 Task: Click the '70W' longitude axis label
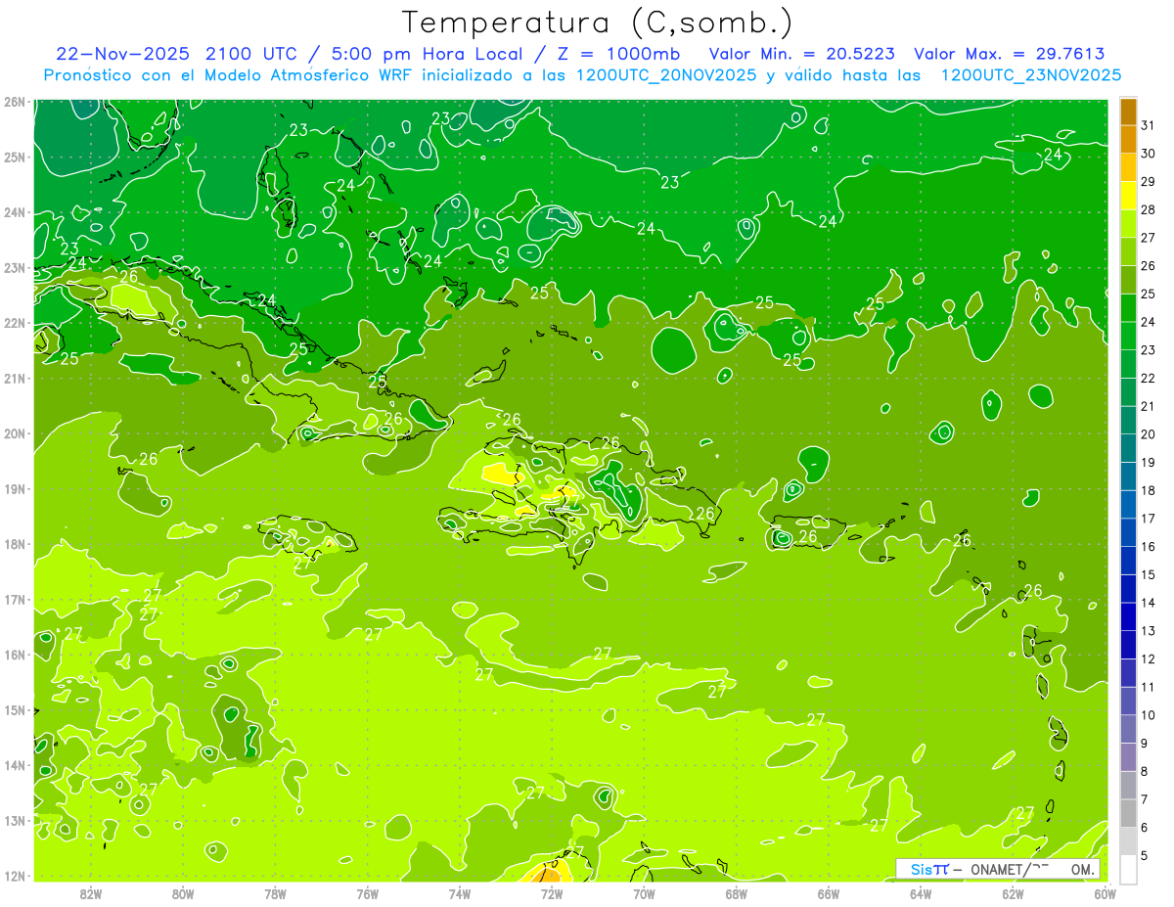[644, 893]
